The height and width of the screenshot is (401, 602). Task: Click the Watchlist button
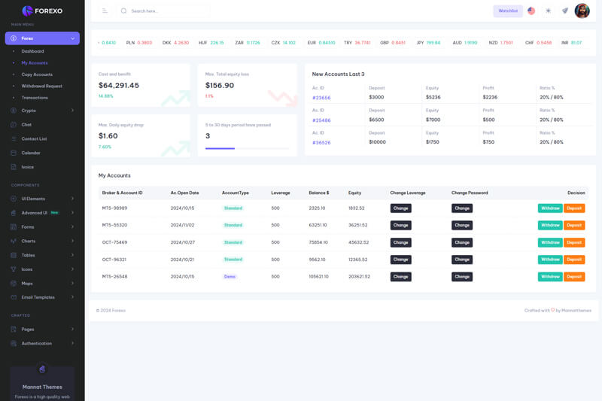coord(508,11)
